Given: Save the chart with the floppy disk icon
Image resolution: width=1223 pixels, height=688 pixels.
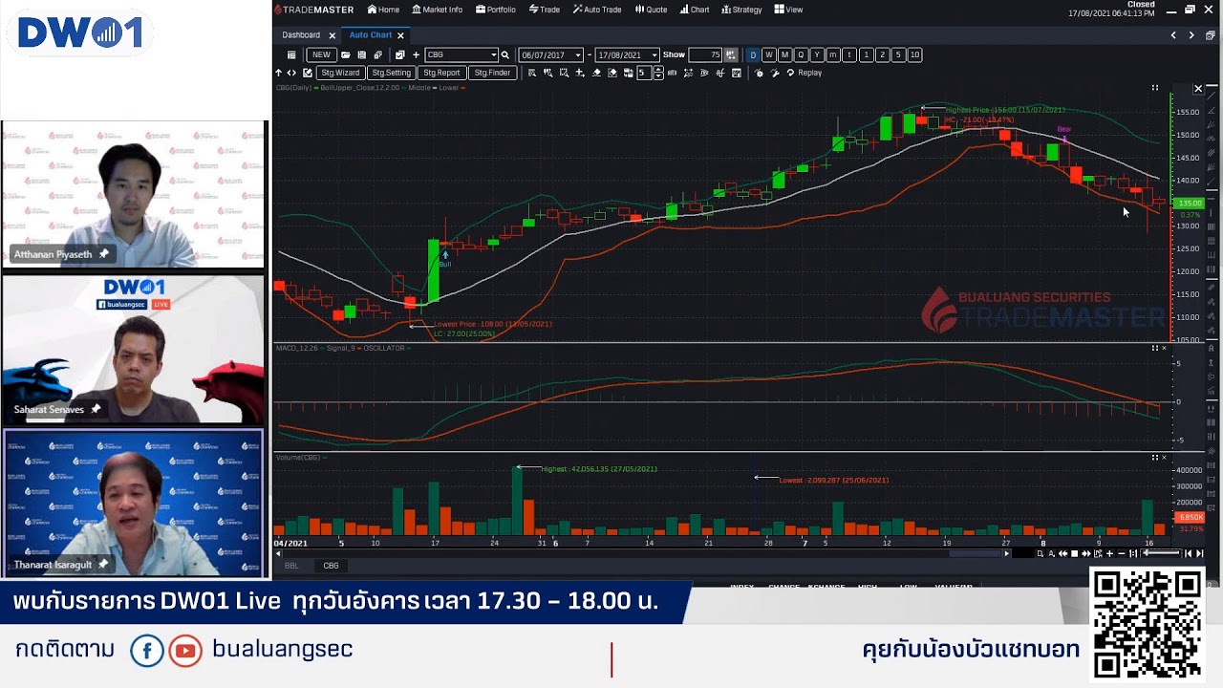Looking at the screenshot, I should pos(362,54).
